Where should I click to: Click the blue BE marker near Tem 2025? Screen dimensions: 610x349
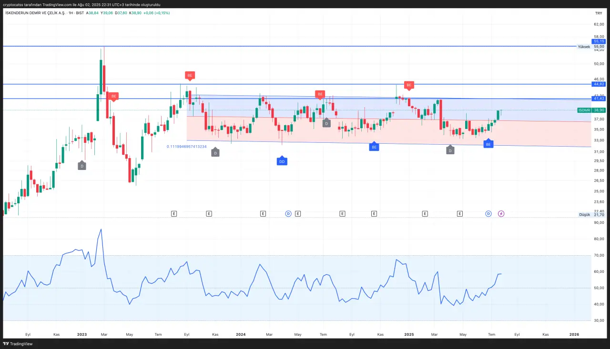(x=488, y=144)
